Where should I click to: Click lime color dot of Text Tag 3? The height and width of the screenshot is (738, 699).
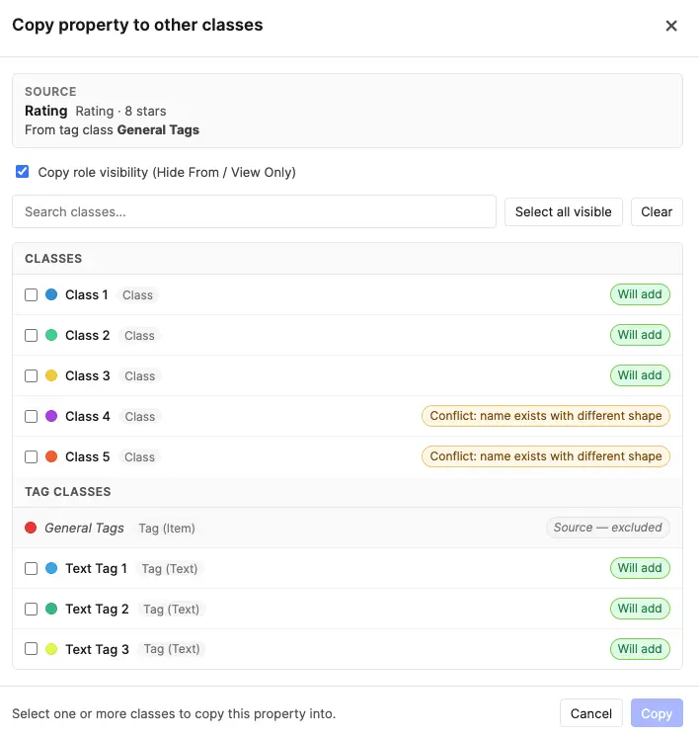51,648
